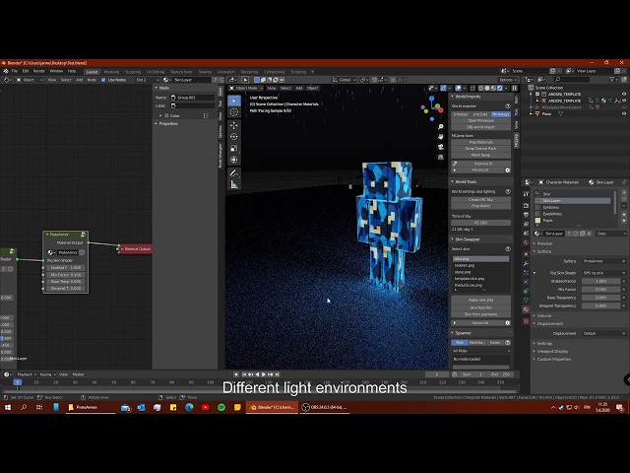Adjust Mix Factor slider in material properties

coord(601,289)
